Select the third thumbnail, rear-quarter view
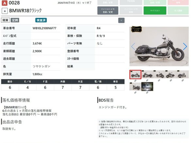 (x=159, y=74)
